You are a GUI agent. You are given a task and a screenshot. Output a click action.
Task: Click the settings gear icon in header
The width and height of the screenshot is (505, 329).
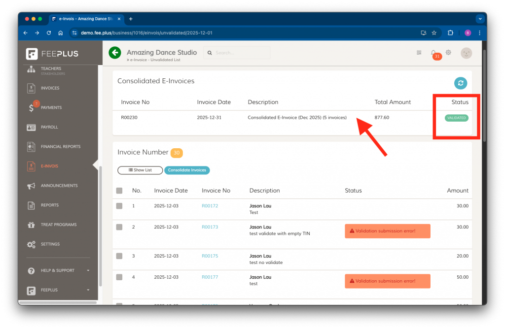(448, 52)
